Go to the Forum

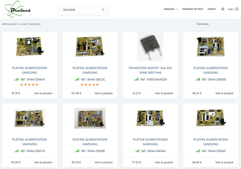211,9
